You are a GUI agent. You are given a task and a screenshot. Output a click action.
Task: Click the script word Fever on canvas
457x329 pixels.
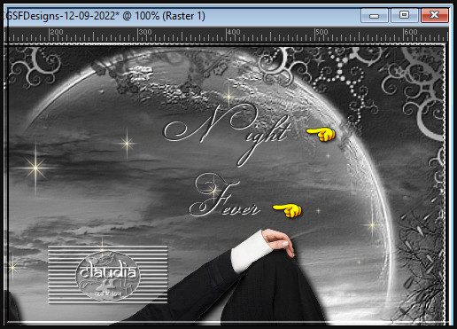click(224, 196)
